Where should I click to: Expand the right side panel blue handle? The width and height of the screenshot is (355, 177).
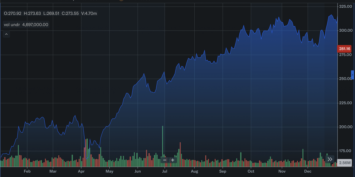pos(353,75)
